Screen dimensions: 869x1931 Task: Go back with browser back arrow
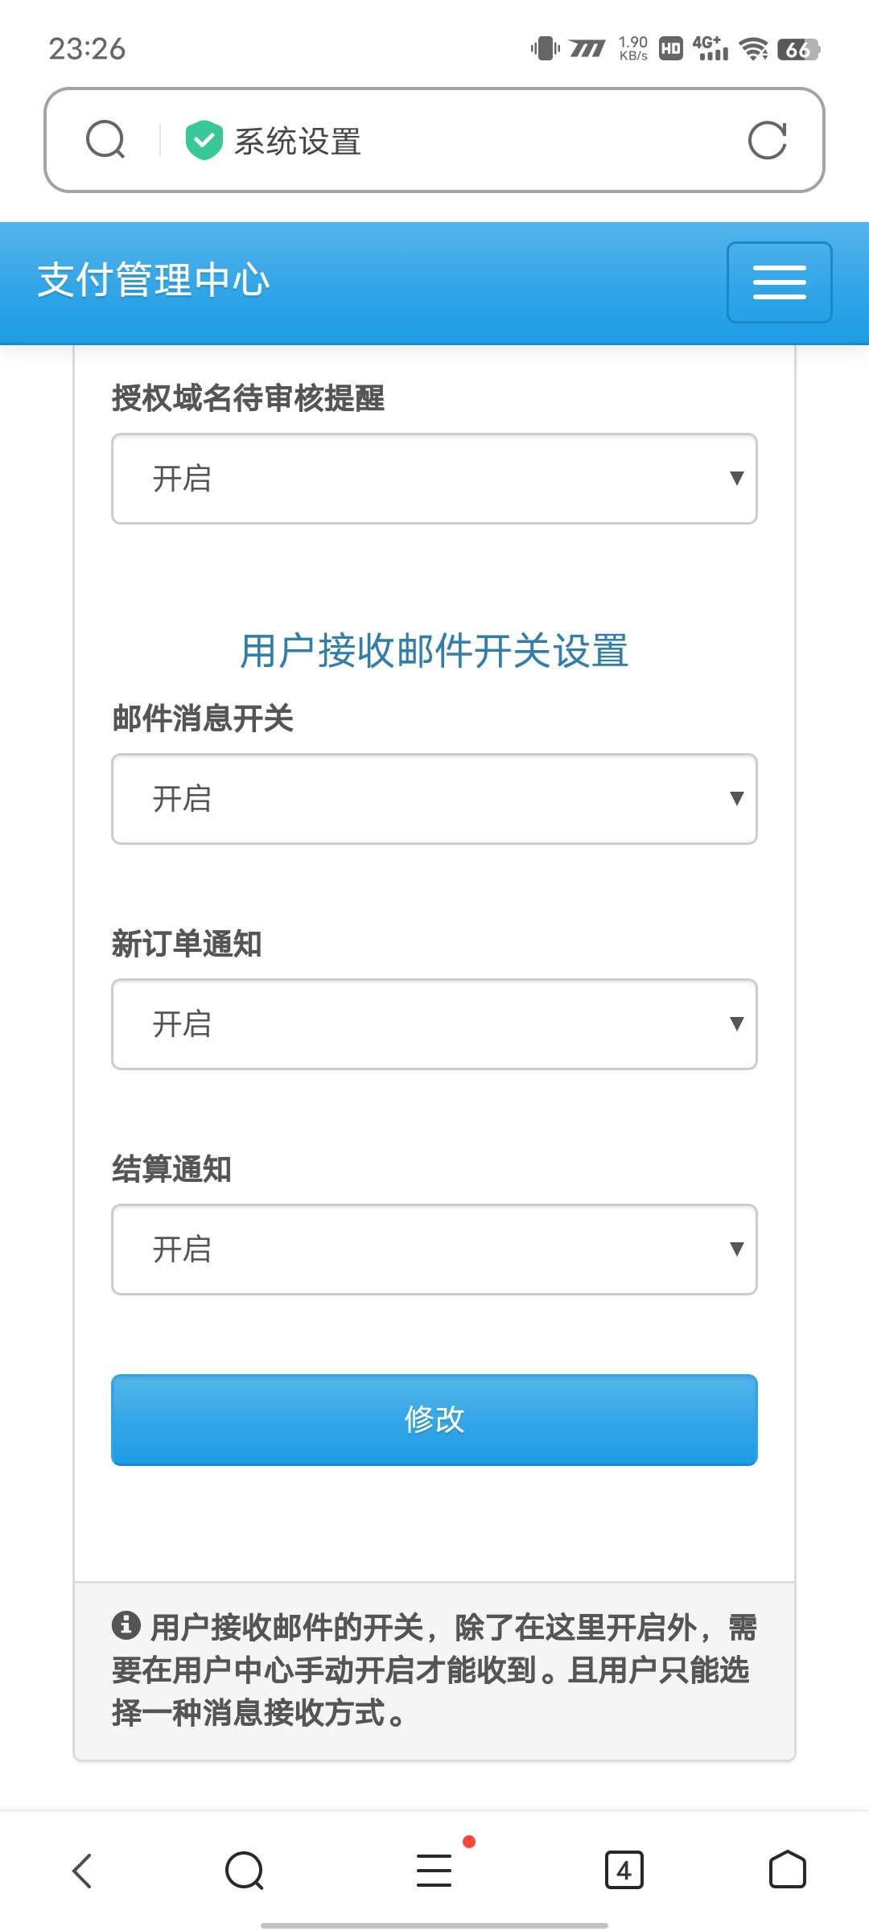[x=82, y=1871]
